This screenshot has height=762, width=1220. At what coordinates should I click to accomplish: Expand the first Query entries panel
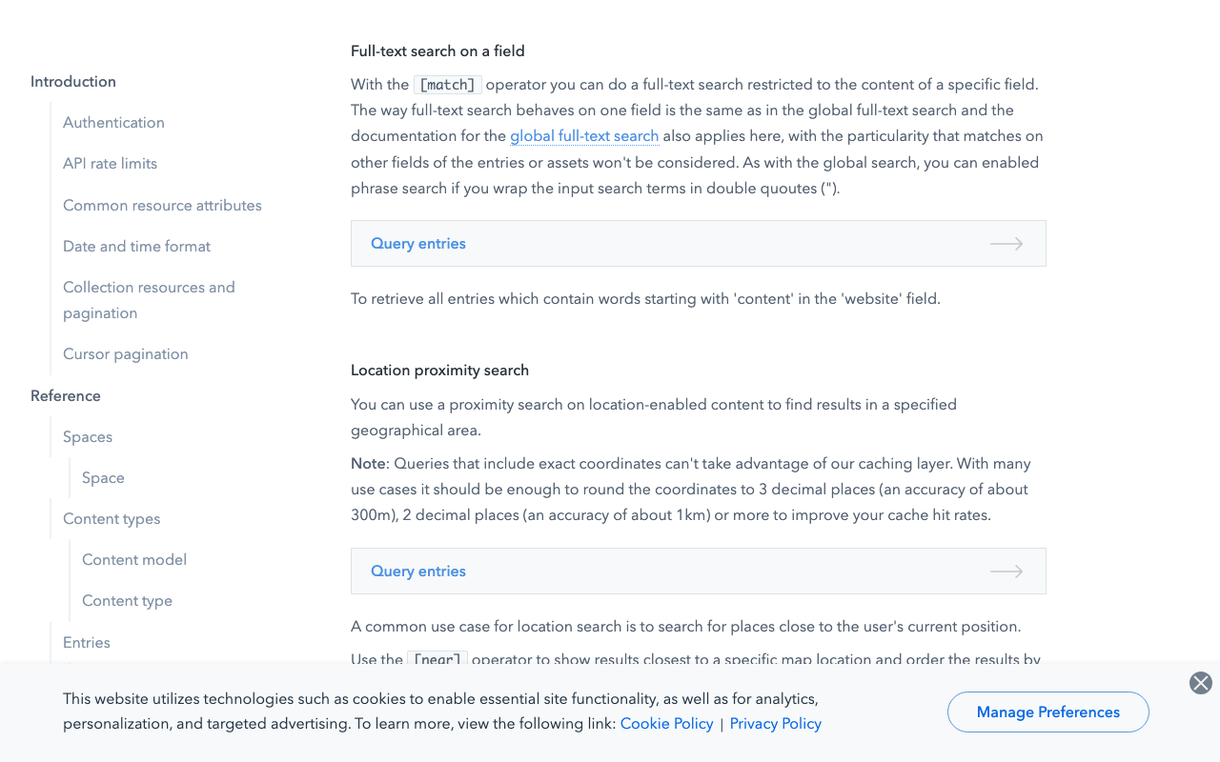tap(418, 244)
